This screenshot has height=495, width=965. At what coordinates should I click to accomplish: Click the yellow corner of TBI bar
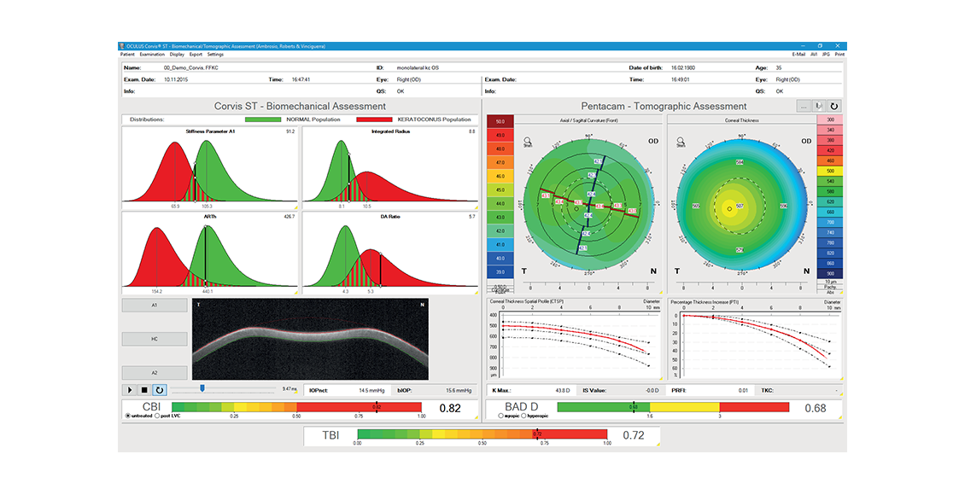[x=658, y=444]
